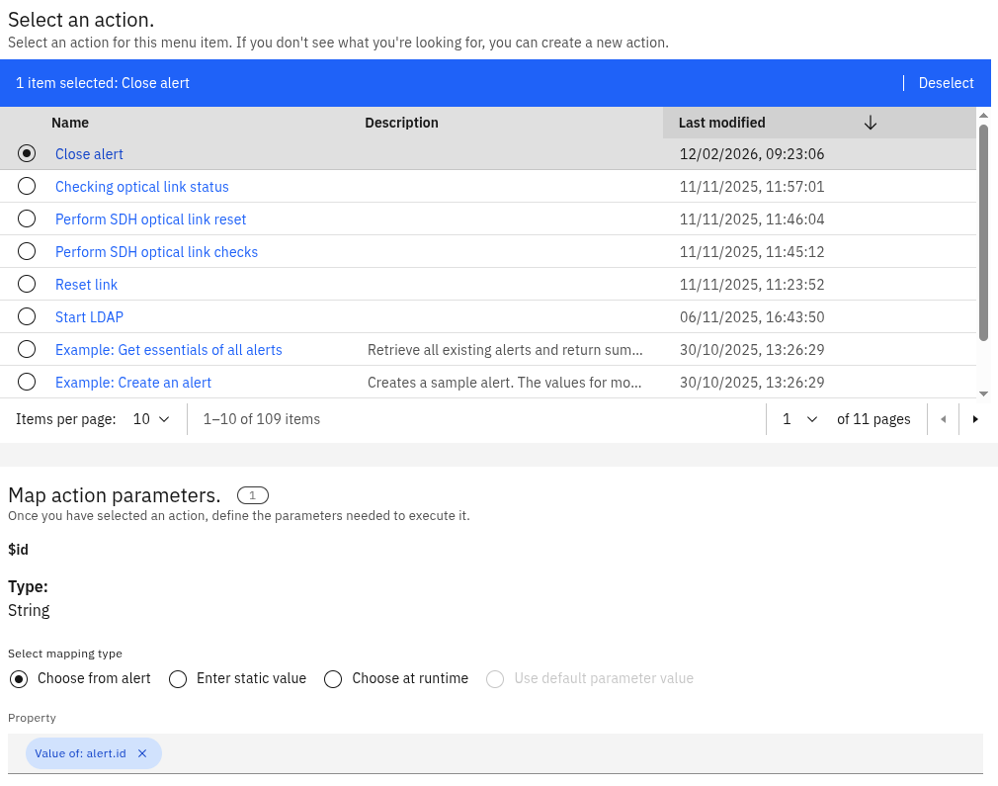Sort by the Description column header
998x786 pixels.
[x=401, y=123]
